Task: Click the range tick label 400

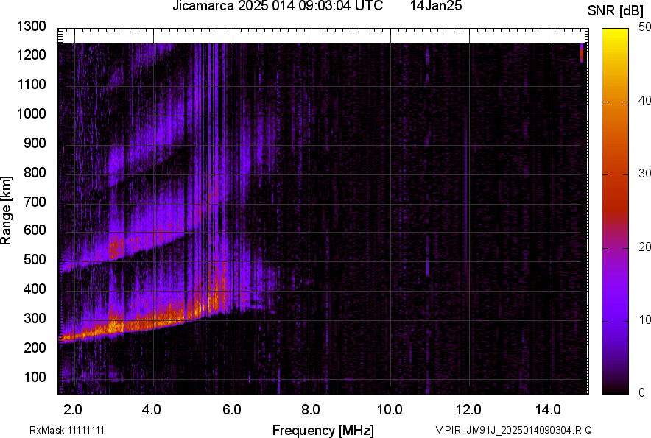Action: click(35, 289)
